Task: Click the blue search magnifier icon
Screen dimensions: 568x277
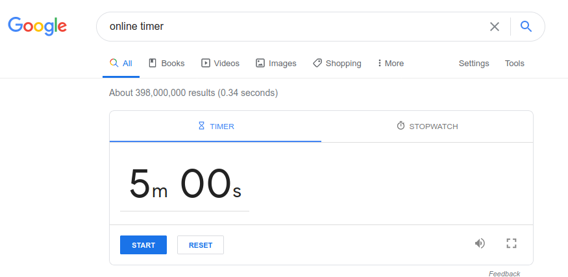Action: coord(526,27)
